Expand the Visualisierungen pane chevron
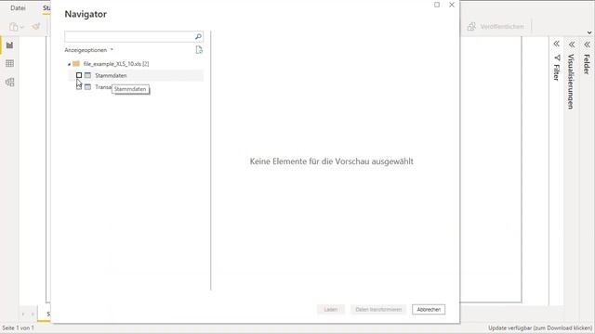Viewport: 595px width, 334px height. point(572,45)
